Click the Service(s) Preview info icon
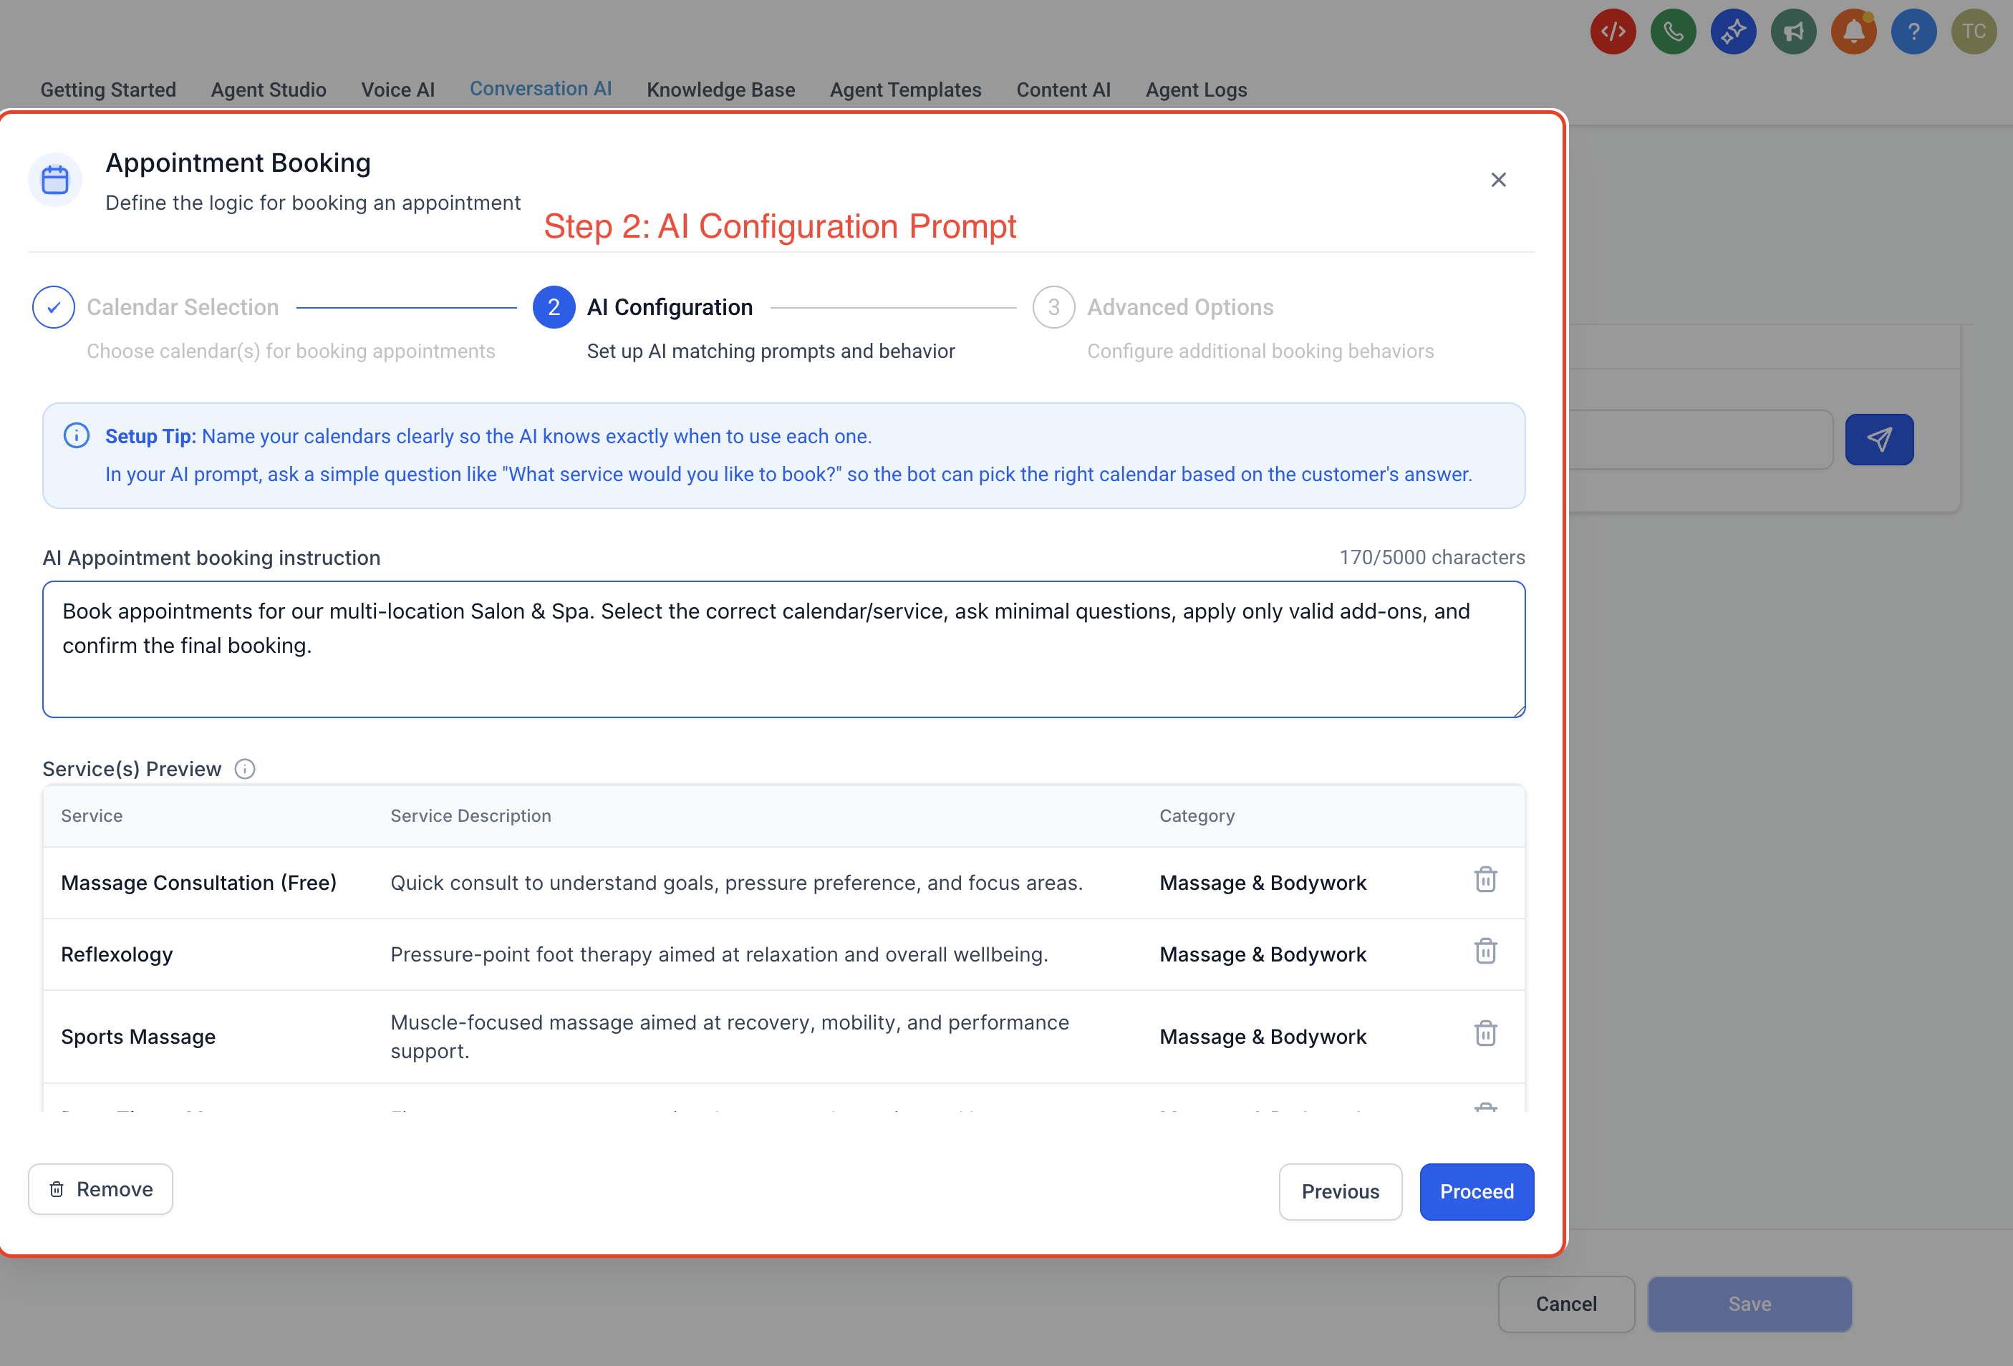 (x=245, y=769)
